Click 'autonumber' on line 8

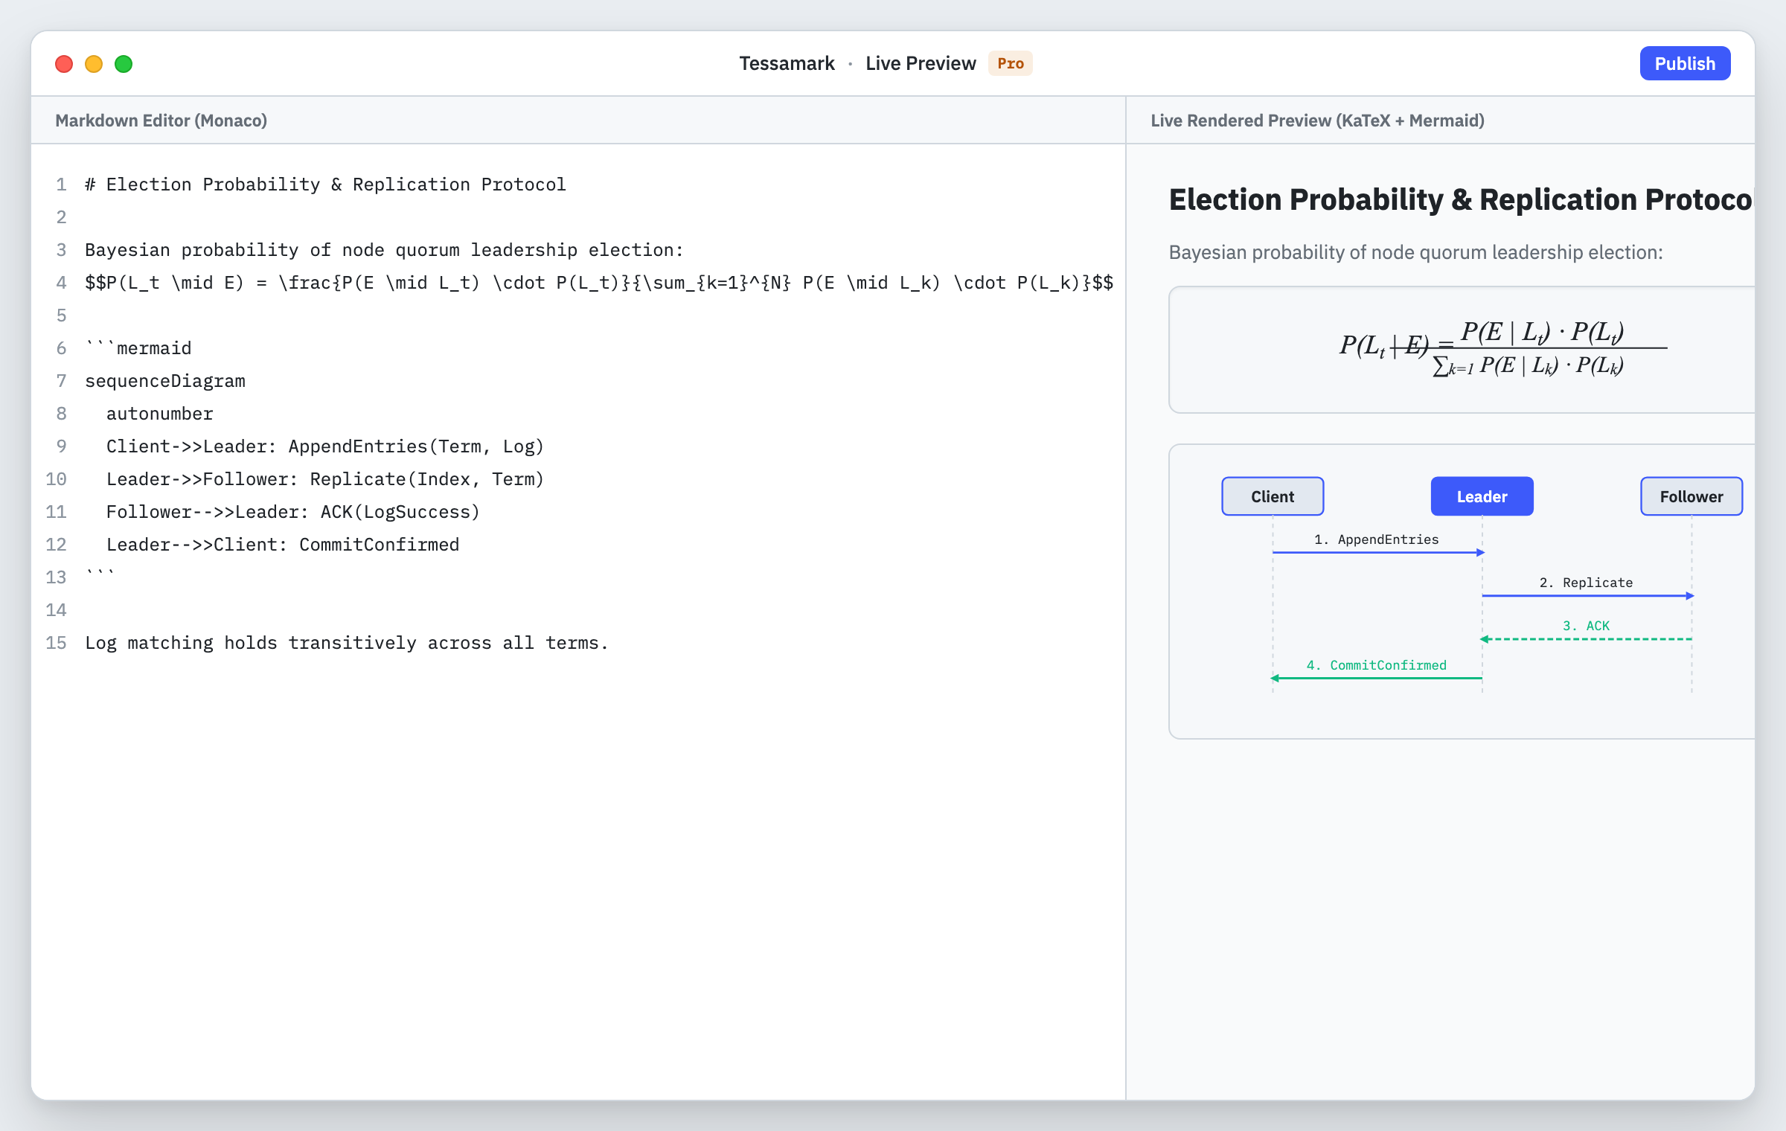(x=160, y=414)
